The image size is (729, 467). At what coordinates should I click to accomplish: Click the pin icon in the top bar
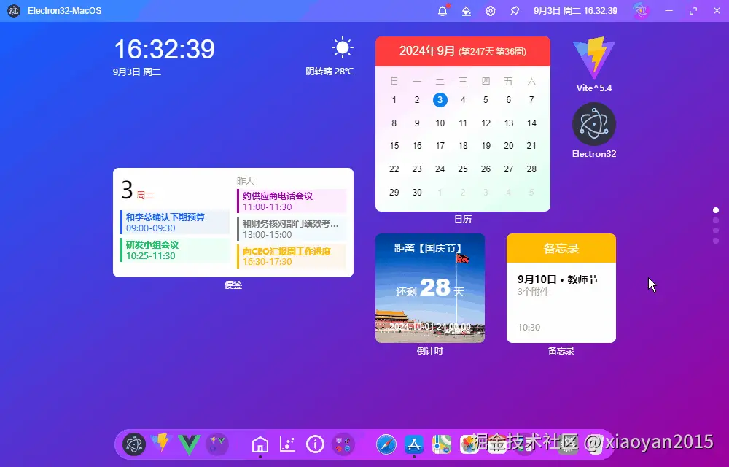(515, 11)
